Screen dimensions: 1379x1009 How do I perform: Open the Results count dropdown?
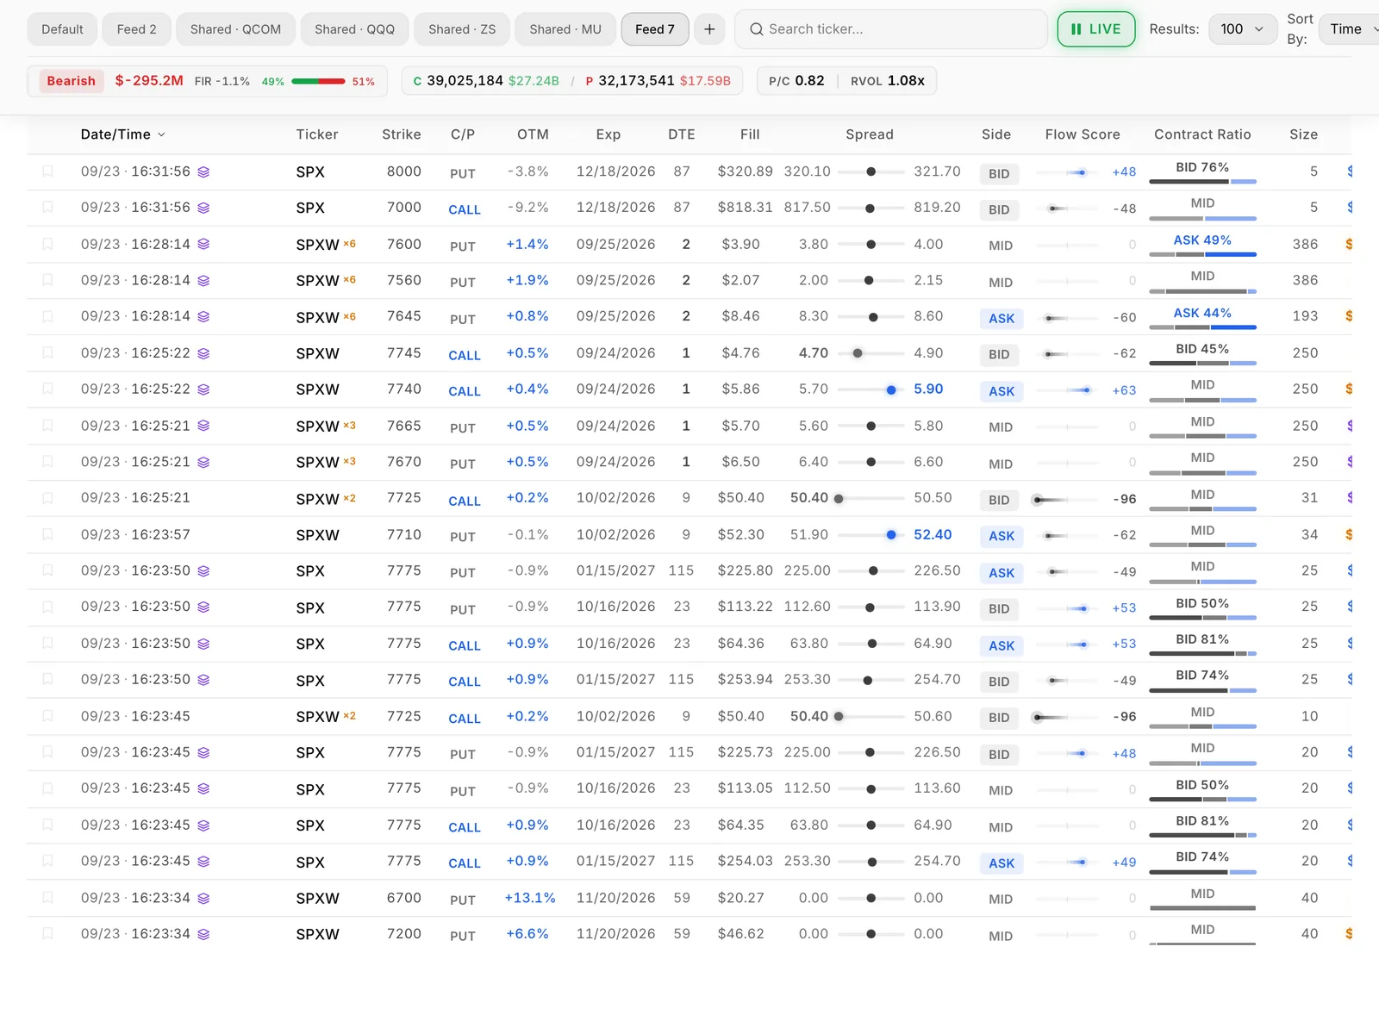[x=1242, y=29]
